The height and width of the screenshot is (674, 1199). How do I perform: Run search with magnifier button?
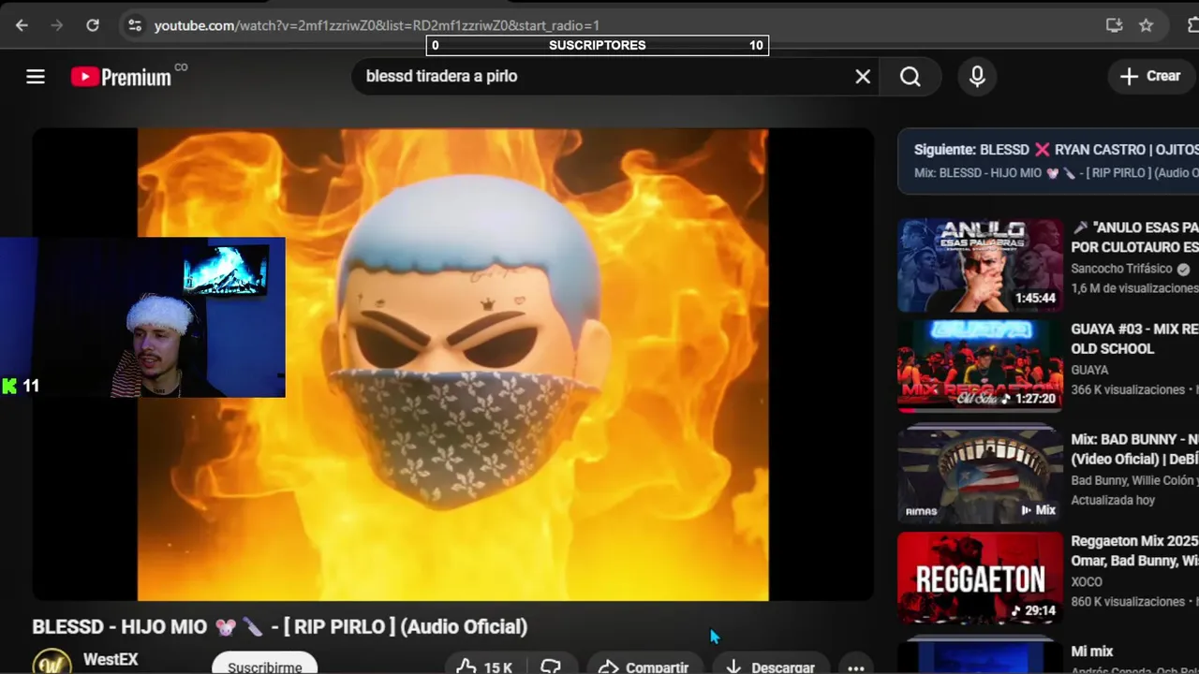click(x=910, y=77)
